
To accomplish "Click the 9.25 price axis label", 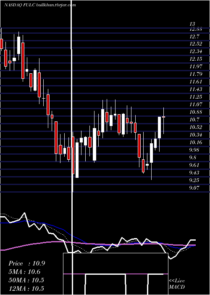I will coord(194,180).
